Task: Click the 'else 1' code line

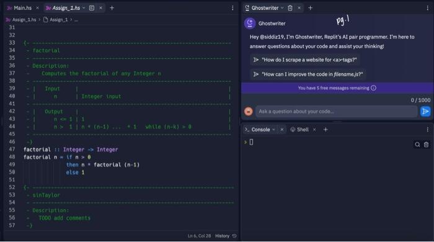Action: [75, 173]
